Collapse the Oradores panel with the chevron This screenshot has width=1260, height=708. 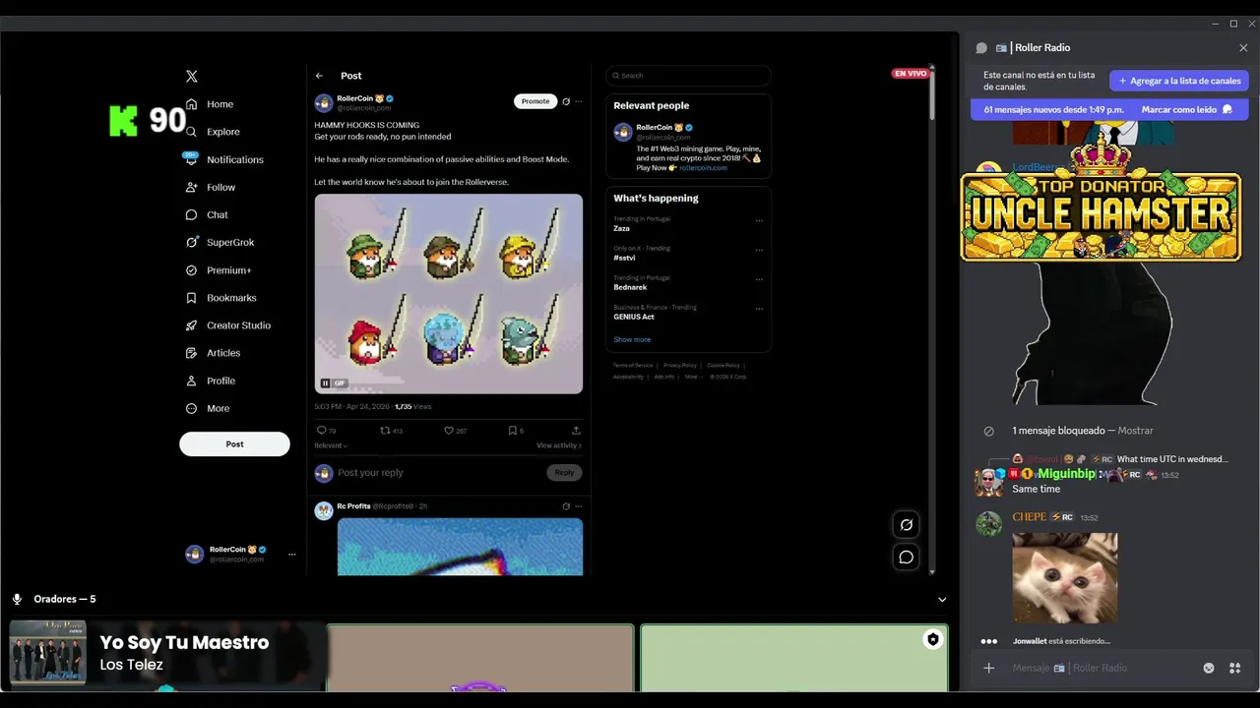tap(942, 600)
